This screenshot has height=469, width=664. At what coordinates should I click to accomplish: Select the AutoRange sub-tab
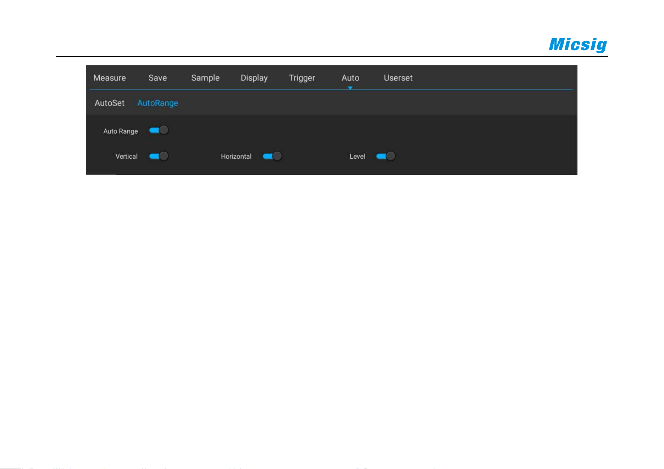pyautogui.click(x=157, y=103)
